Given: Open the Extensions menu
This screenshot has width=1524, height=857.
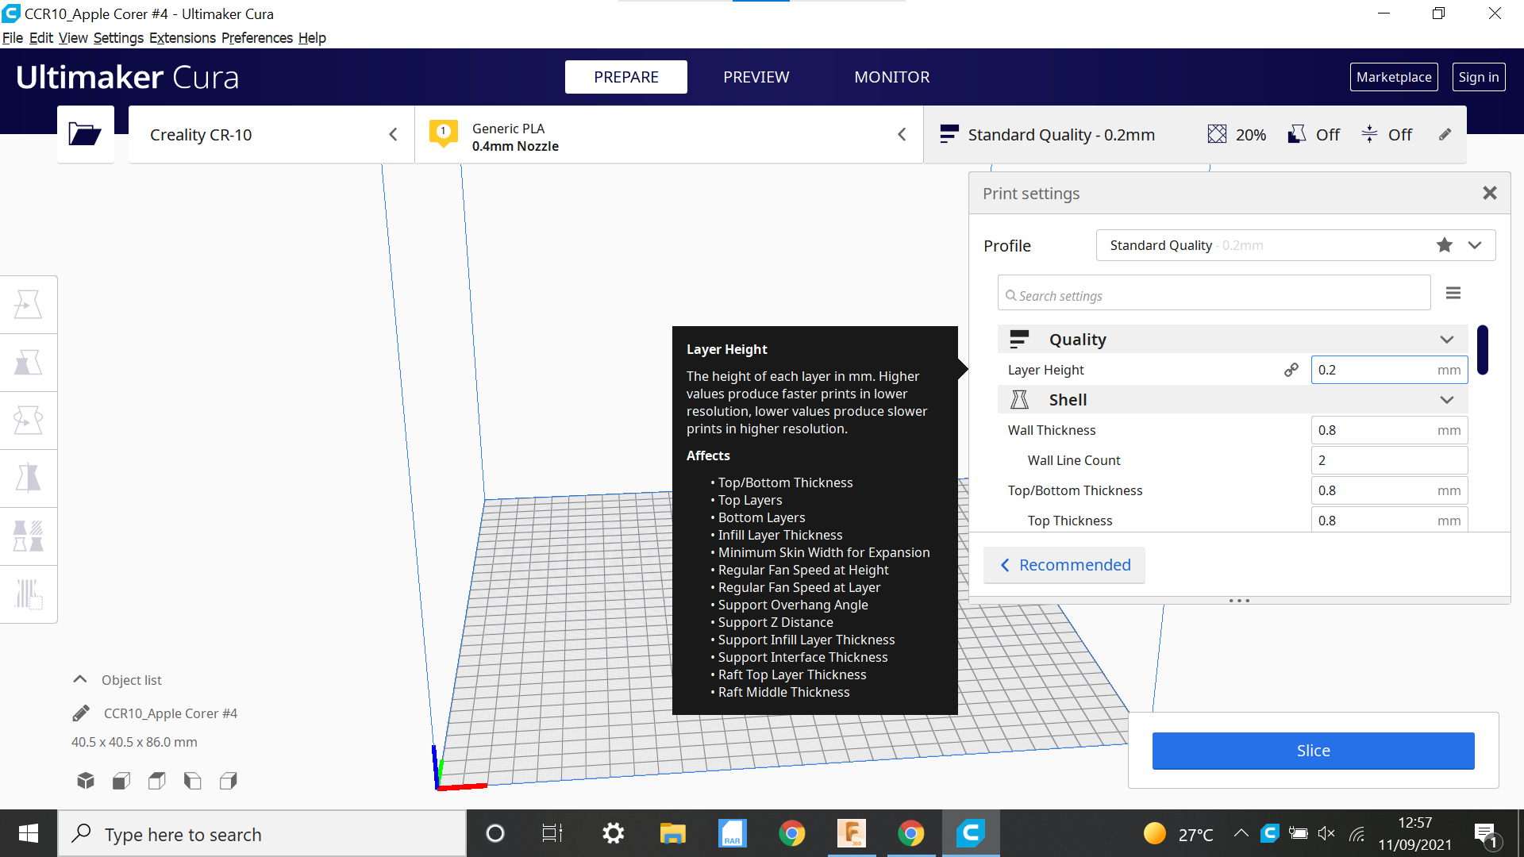Looking at the screenshot, I should point(183,38).
